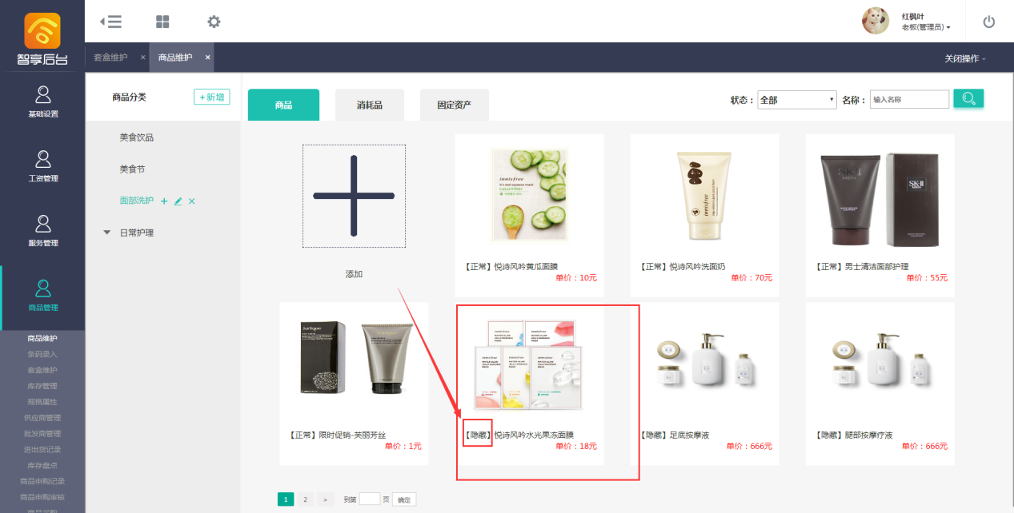
Task: Click the +新增 category button
Action: click(211, 97)
